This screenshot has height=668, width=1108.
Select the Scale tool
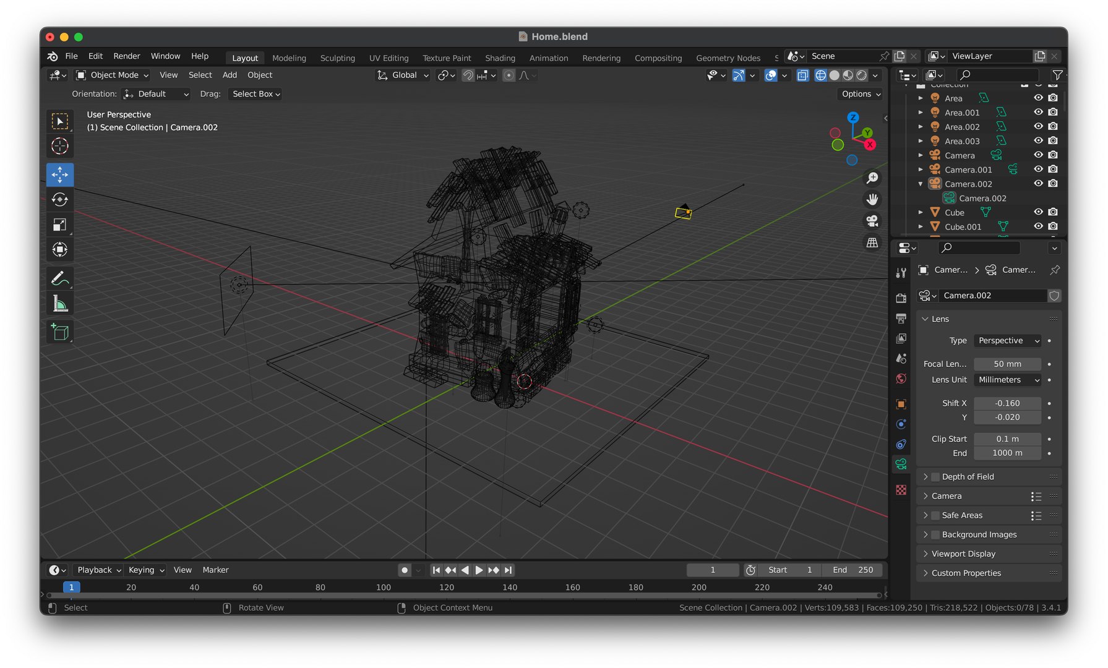(x=60, y=225)
